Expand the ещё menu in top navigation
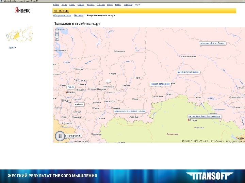Viewport: 245px width, 183px height. (x=137, y=5)
